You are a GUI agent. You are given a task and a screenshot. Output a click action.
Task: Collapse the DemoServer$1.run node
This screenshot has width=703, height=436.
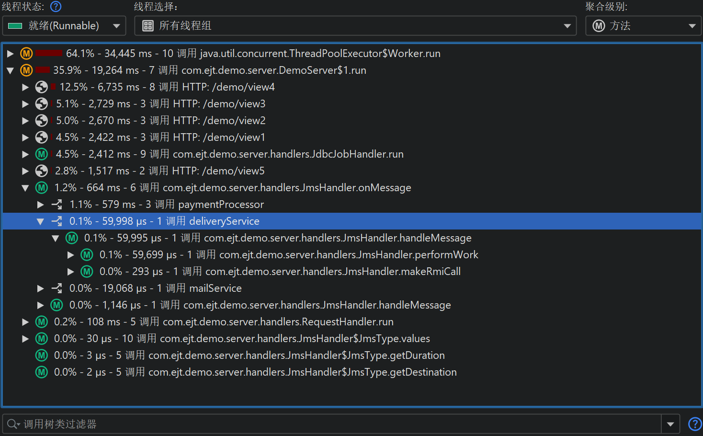(10, 70)
